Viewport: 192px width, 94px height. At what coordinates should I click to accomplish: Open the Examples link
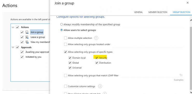(x=179, y=80)
